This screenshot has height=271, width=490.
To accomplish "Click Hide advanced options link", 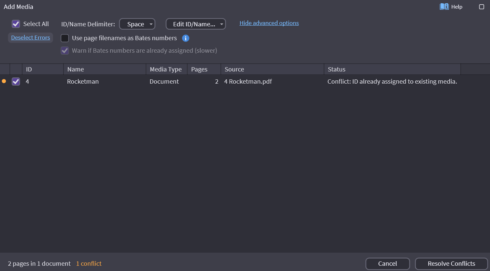I will pyautogui.click(x=269, y=23).
